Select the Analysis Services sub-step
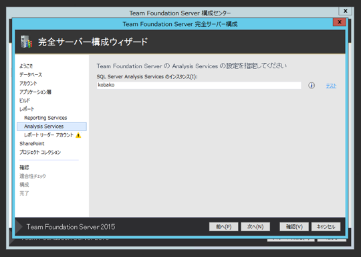 [51, 126]
